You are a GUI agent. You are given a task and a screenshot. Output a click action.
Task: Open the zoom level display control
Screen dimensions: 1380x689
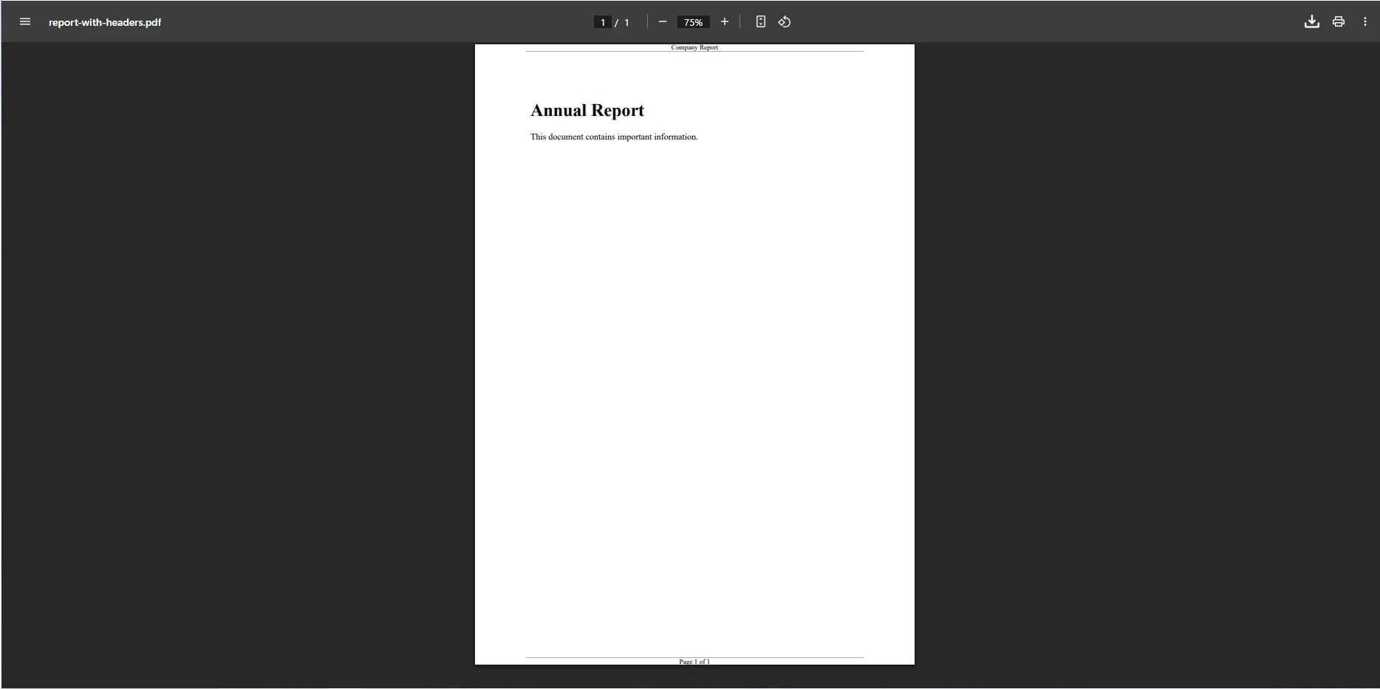pos(693,21)
